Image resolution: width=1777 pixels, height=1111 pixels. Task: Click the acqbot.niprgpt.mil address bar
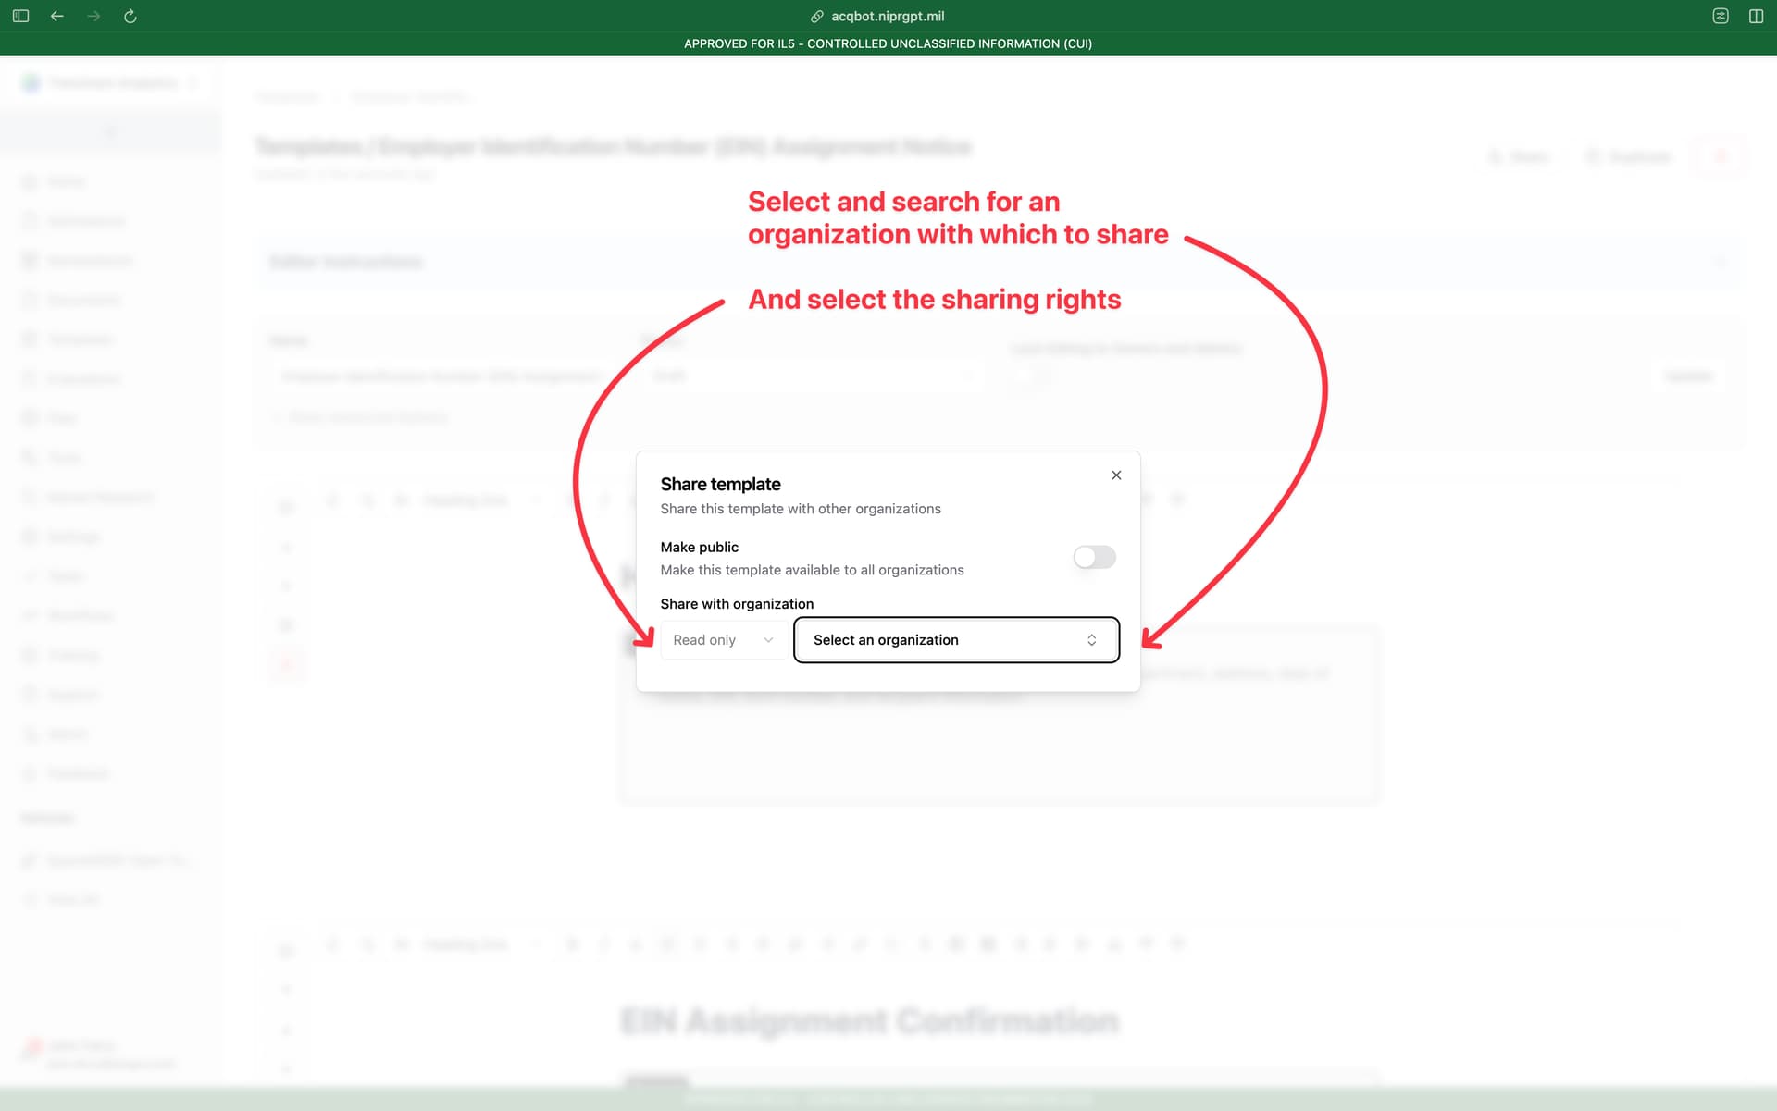coord(888,16)
